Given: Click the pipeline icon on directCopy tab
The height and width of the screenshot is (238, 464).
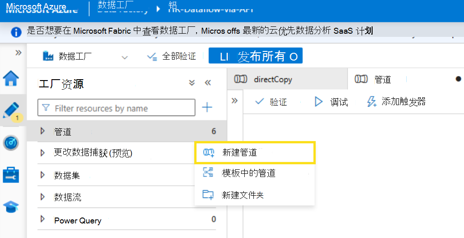Looking at the screenshot, I should pos(241,79).
